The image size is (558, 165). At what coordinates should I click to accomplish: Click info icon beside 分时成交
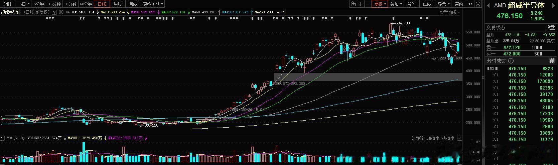click(510, 61)
